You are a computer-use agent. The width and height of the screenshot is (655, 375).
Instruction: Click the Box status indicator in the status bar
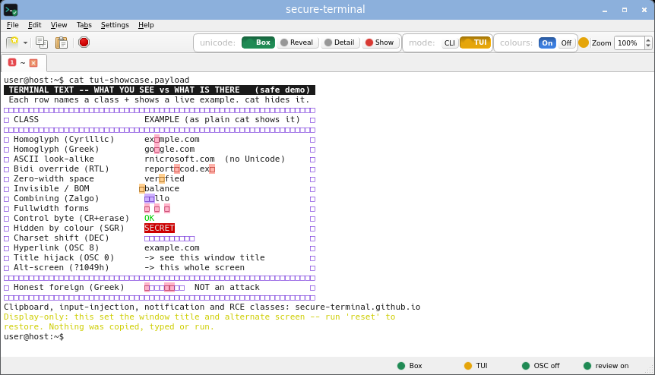(x=410, y=366)
